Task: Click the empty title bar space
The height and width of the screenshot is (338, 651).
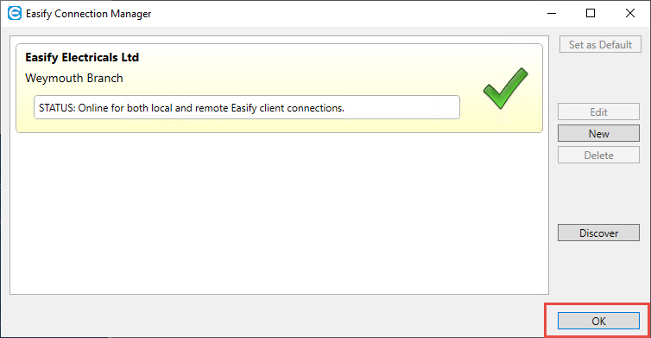Action: point(344,13)
